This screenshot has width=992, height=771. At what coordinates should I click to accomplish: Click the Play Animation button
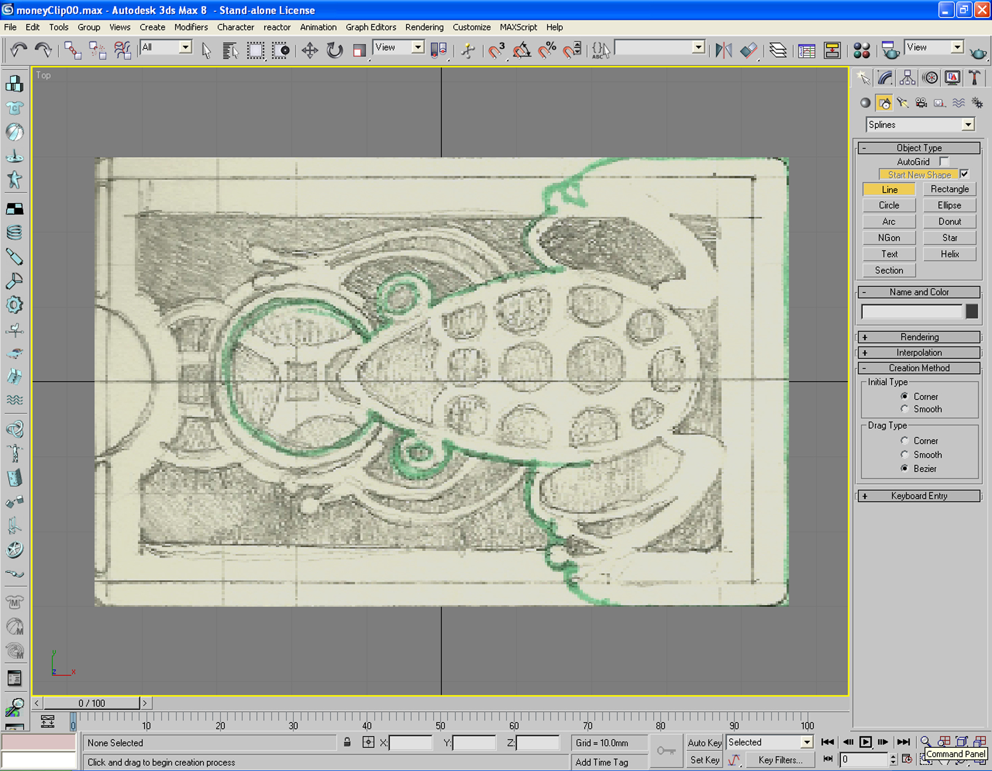(x=865, y=742)
